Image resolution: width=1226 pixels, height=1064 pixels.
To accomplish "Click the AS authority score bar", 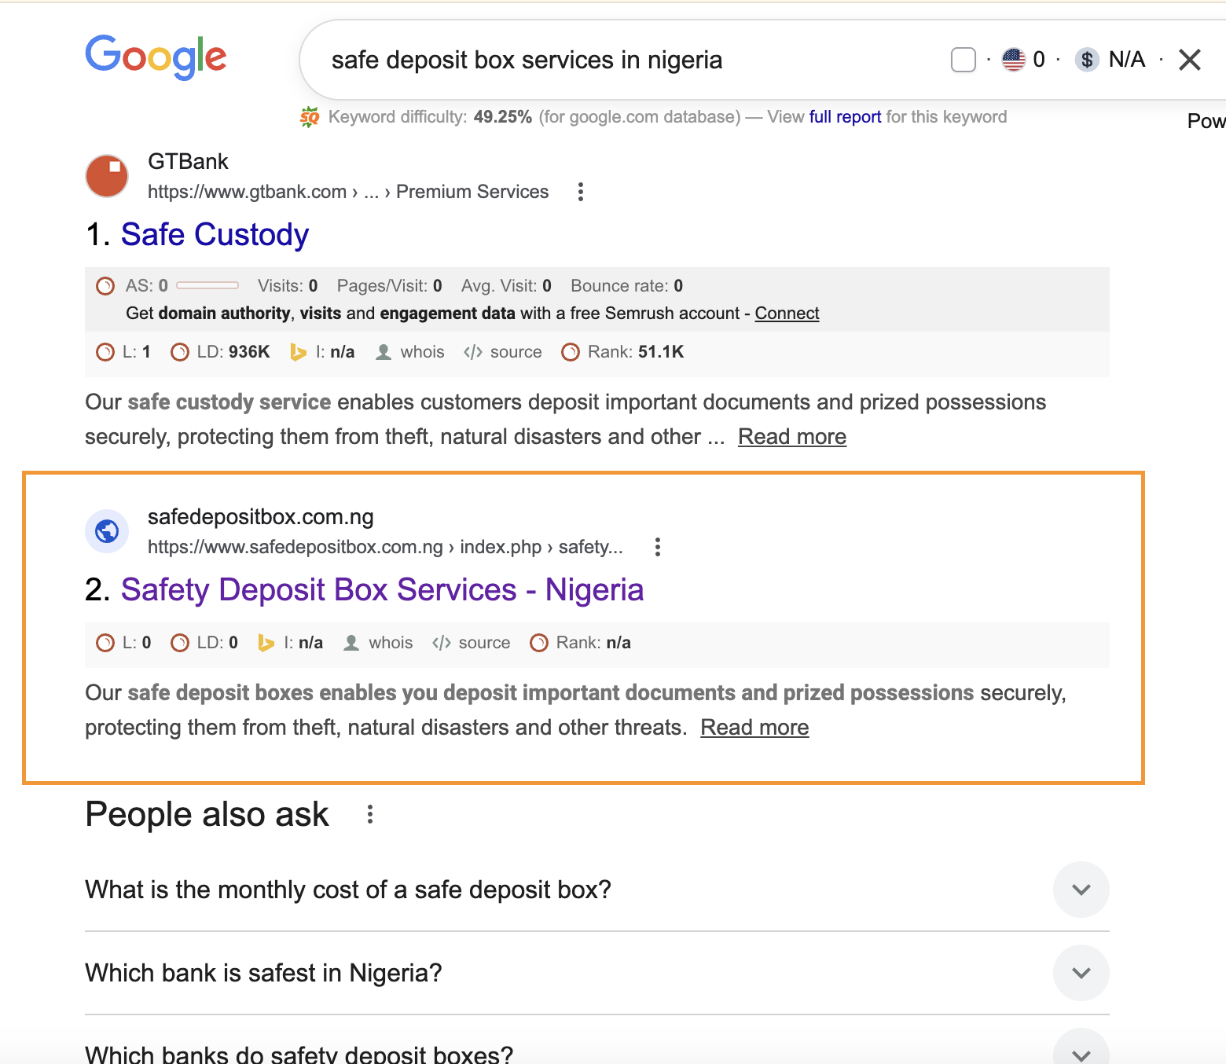I will click(x=207, y=285).
